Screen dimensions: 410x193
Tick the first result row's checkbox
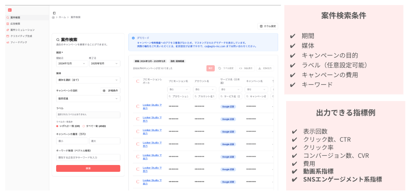click(138, 106)
